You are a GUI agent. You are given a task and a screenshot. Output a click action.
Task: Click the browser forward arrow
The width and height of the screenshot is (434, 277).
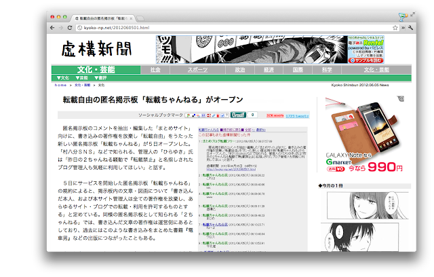click(61, 28)
